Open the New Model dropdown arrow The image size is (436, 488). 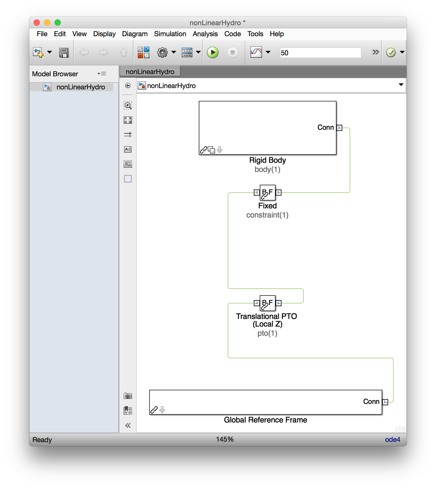(x=50, y=52)
